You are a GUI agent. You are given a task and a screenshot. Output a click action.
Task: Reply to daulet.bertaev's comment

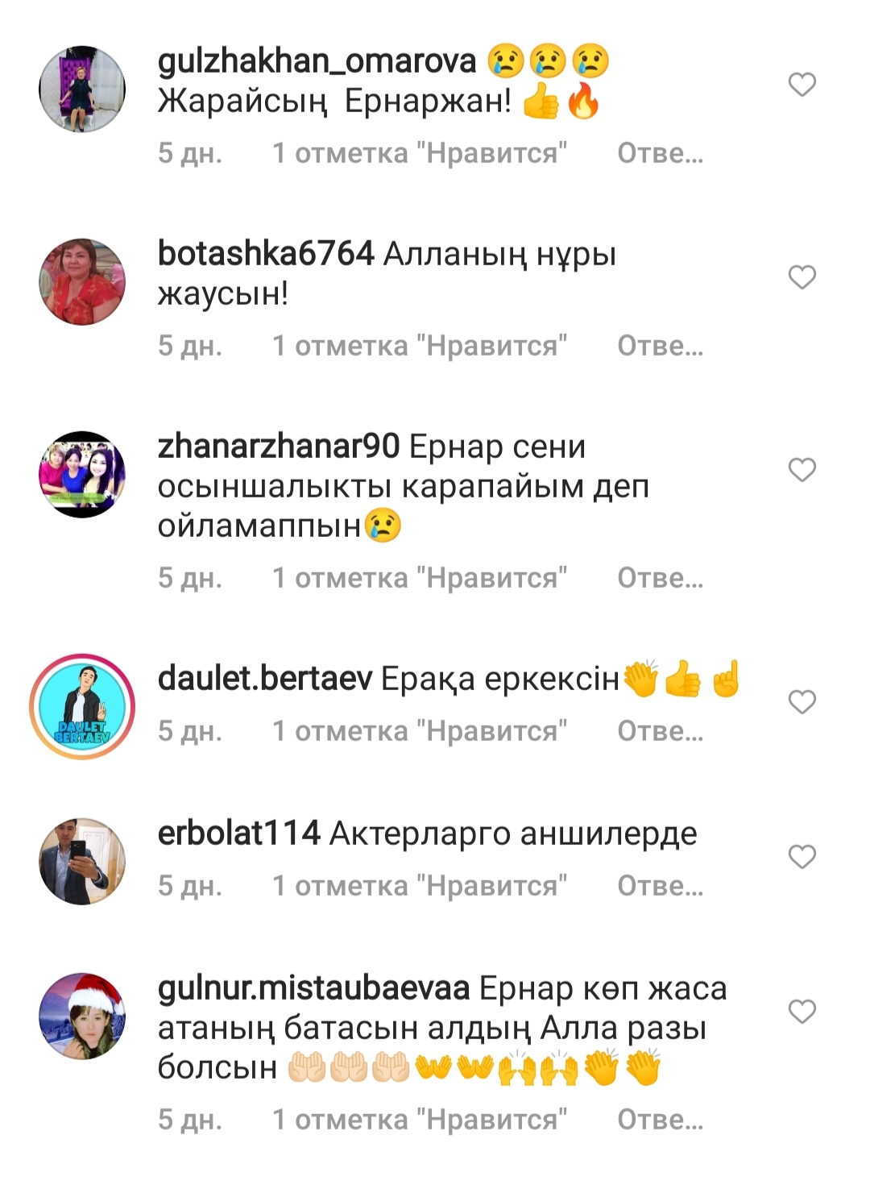(660, 730)
